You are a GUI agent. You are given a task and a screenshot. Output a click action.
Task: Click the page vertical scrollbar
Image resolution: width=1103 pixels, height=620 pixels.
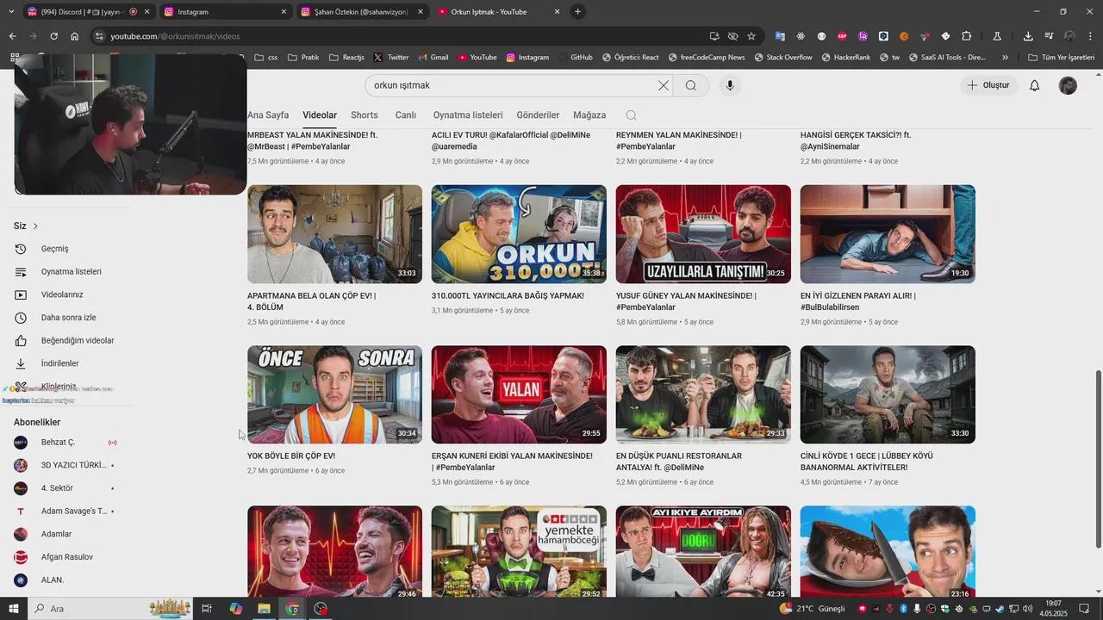pyautogui.click(x=1098, y=458)
